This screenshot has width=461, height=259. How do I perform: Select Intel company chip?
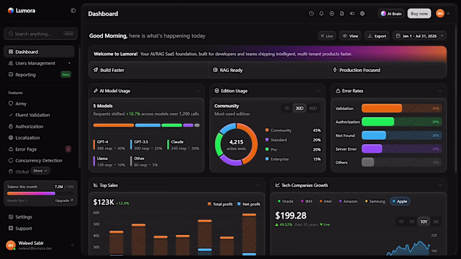326,201
